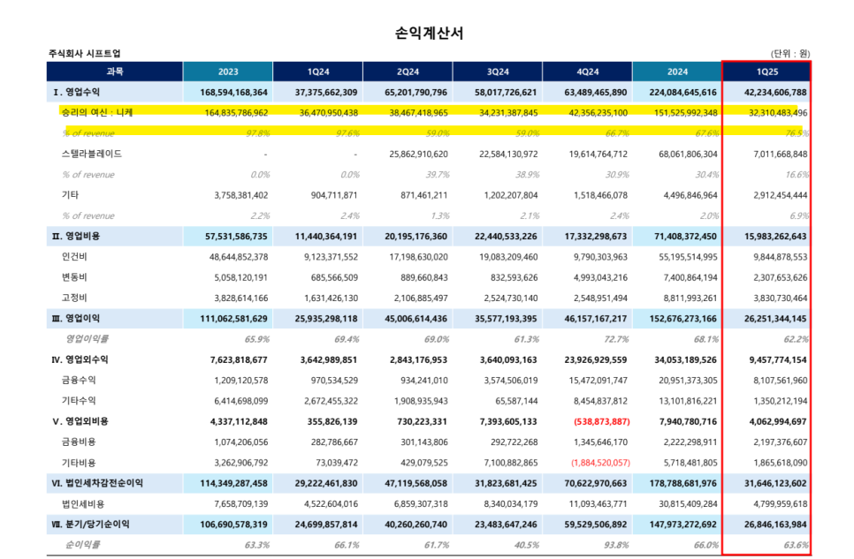The height and width of the screenshot is (559, 854).
Task: Select the 영업이익률 row label
Action: [87, 338]
